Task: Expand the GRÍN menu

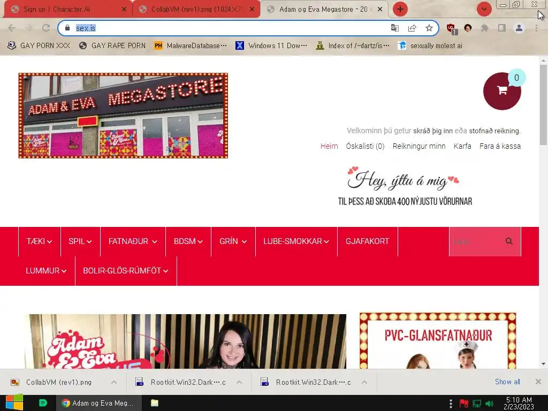Action: [x=233, y=241]
